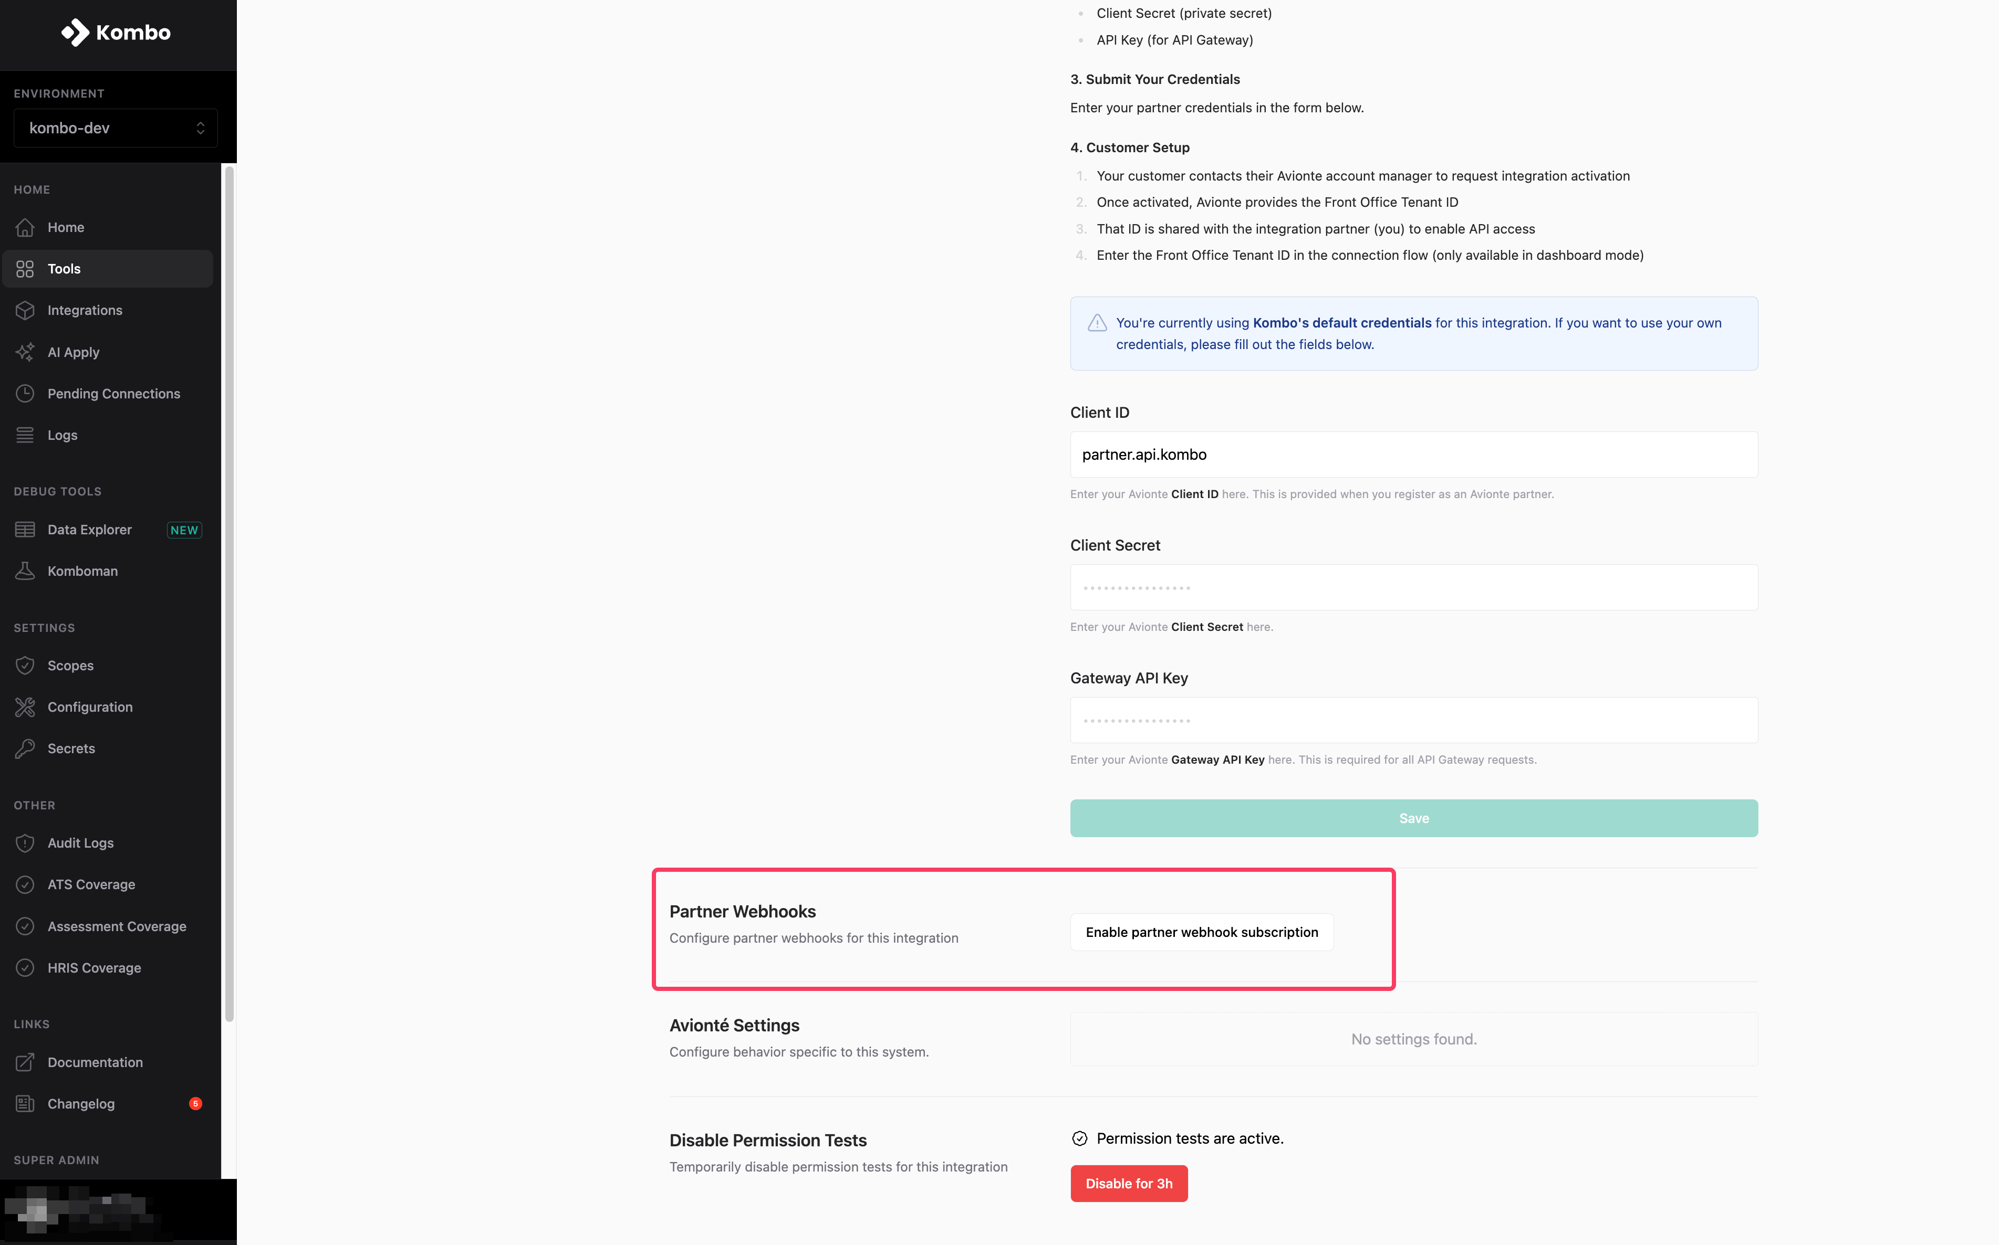Open the Documentation external link
1999x1245 pixels.
click(x=95, y=1062)
